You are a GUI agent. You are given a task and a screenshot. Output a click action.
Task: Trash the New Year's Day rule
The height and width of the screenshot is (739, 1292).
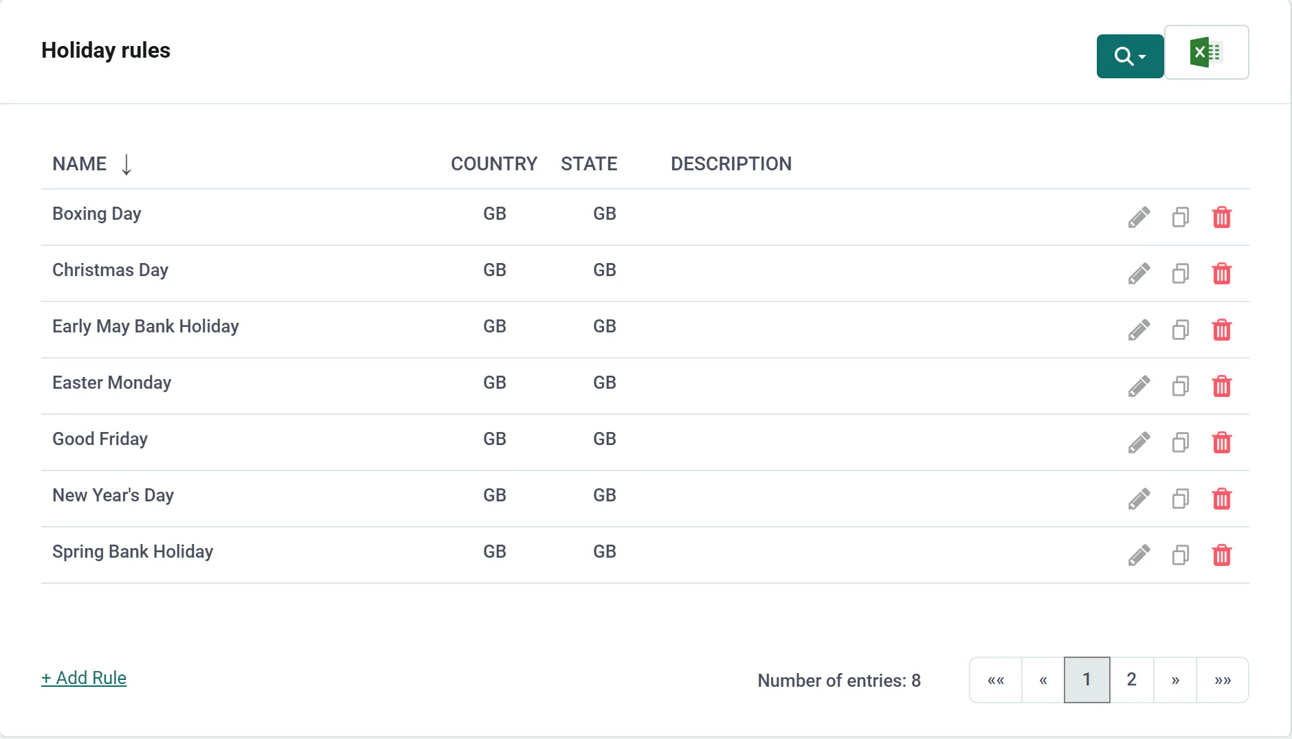tap(1222, 499)
